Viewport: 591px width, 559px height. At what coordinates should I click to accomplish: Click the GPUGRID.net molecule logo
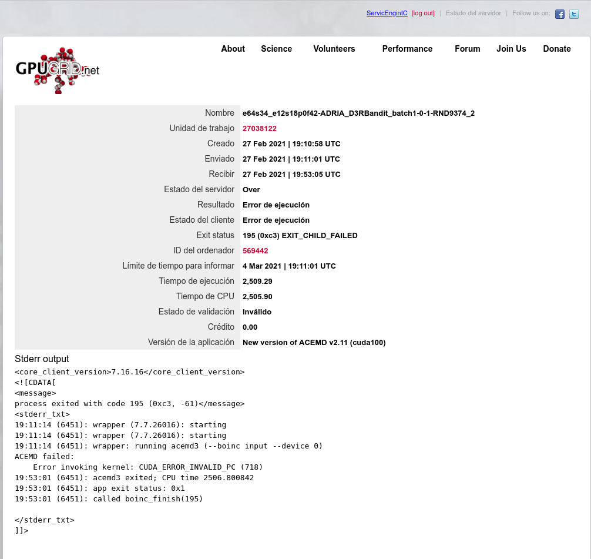point(57,71)
